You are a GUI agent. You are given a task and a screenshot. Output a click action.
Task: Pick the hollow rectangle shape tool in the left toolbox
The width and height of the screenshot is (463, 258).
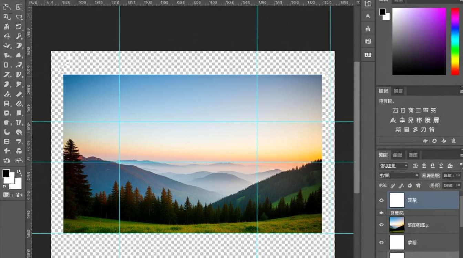pos(6,65)
